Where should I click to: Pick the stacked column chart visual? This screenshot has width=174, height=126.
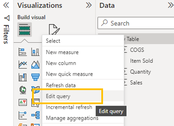[x=35, y=52]
